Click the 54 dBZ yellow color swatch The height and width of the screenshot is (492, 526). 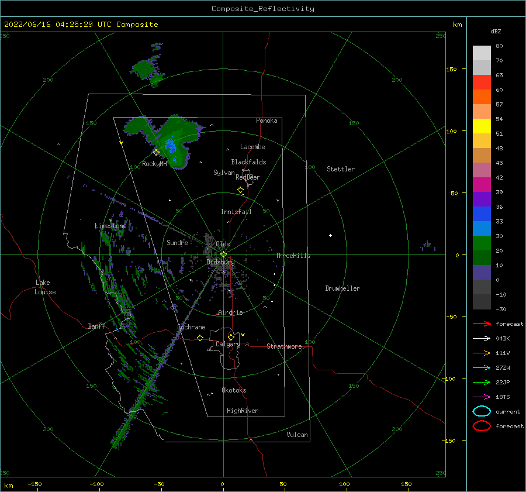(482, 126)
